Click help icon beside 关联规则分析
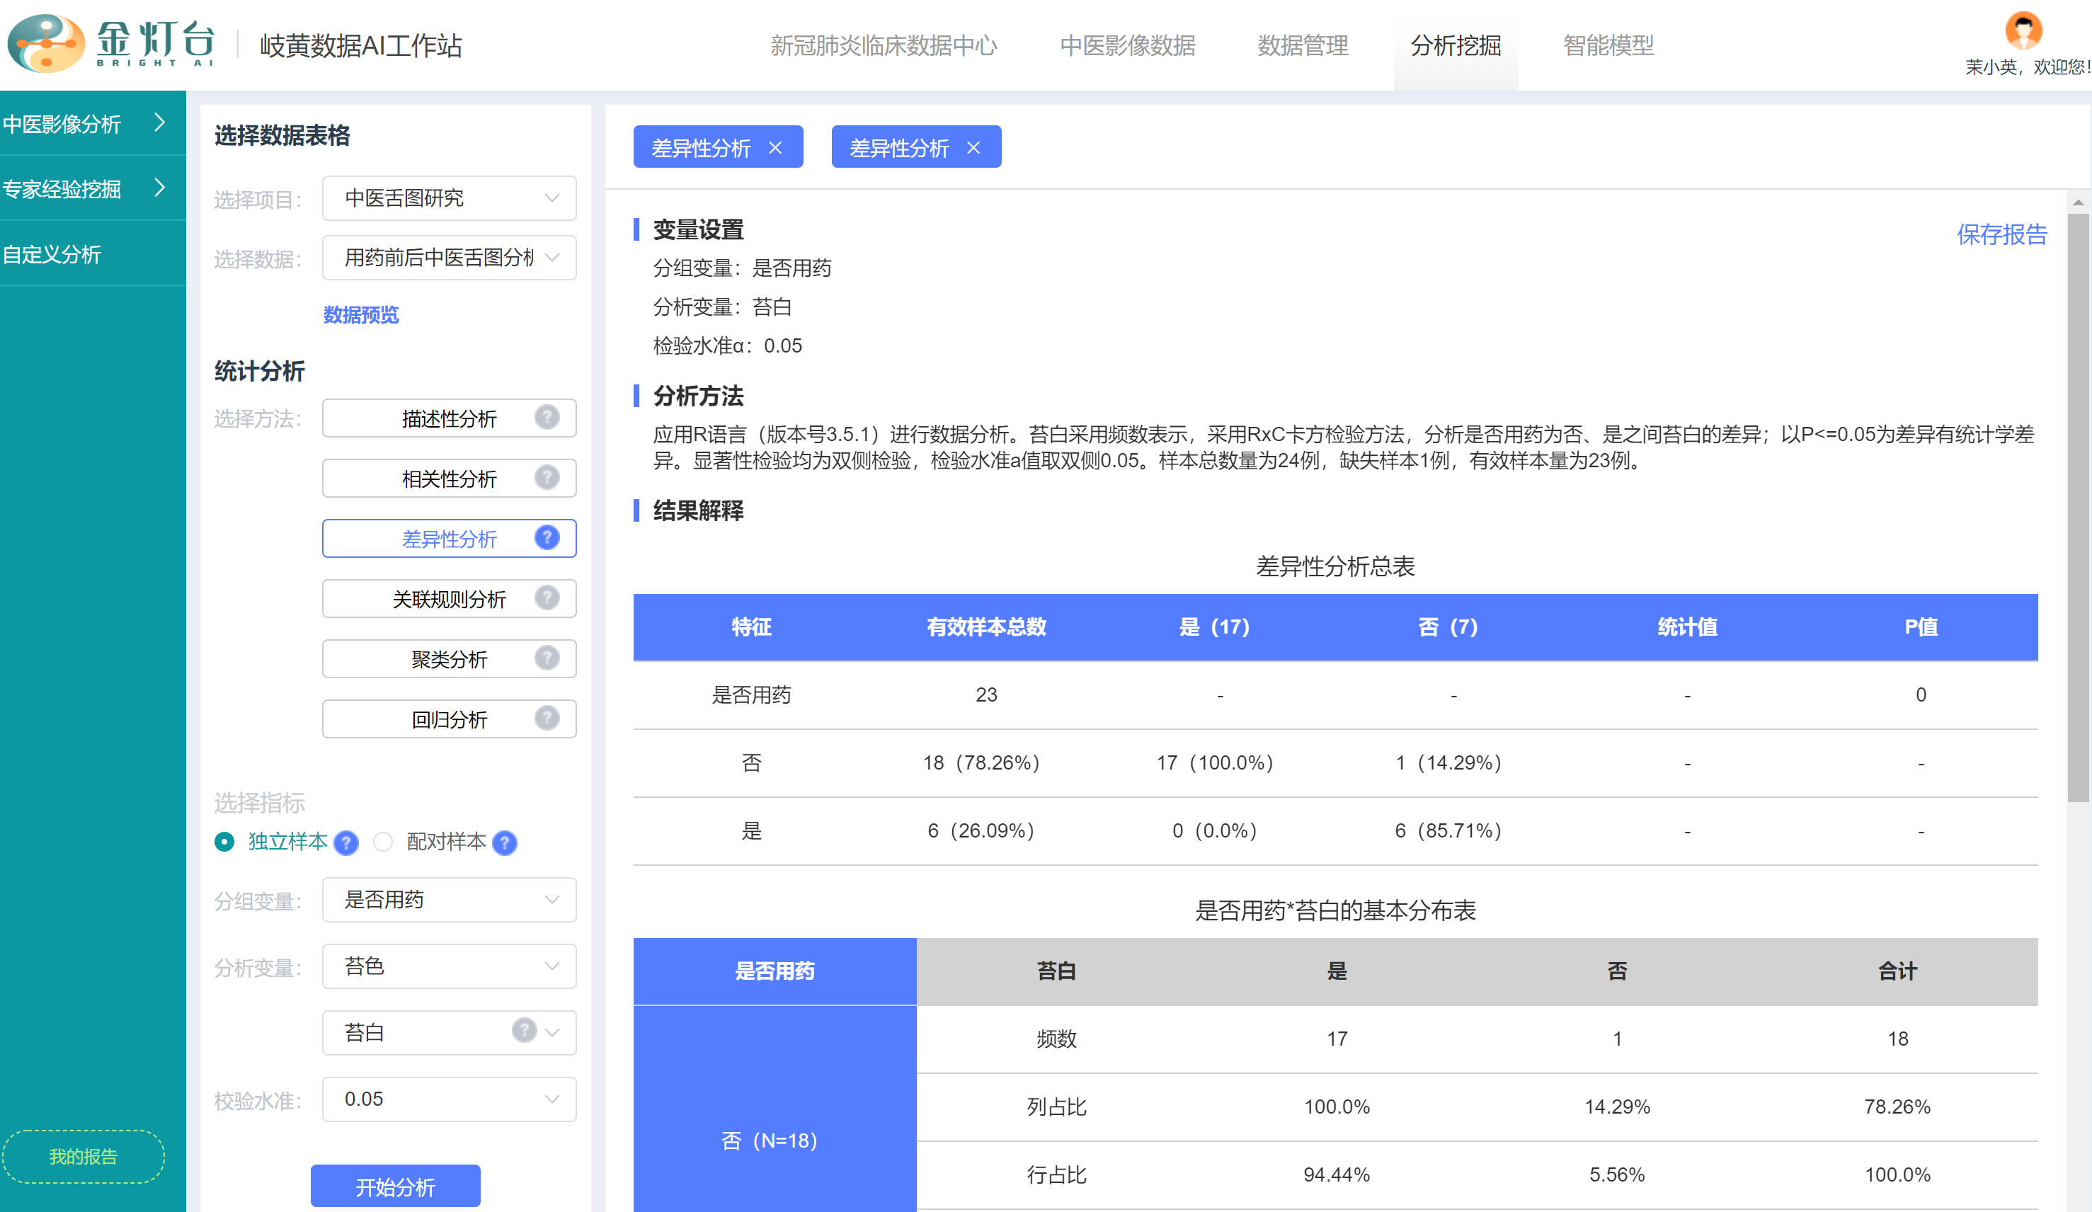Viewport: 2092px width, 1212px height. (547, 598)
